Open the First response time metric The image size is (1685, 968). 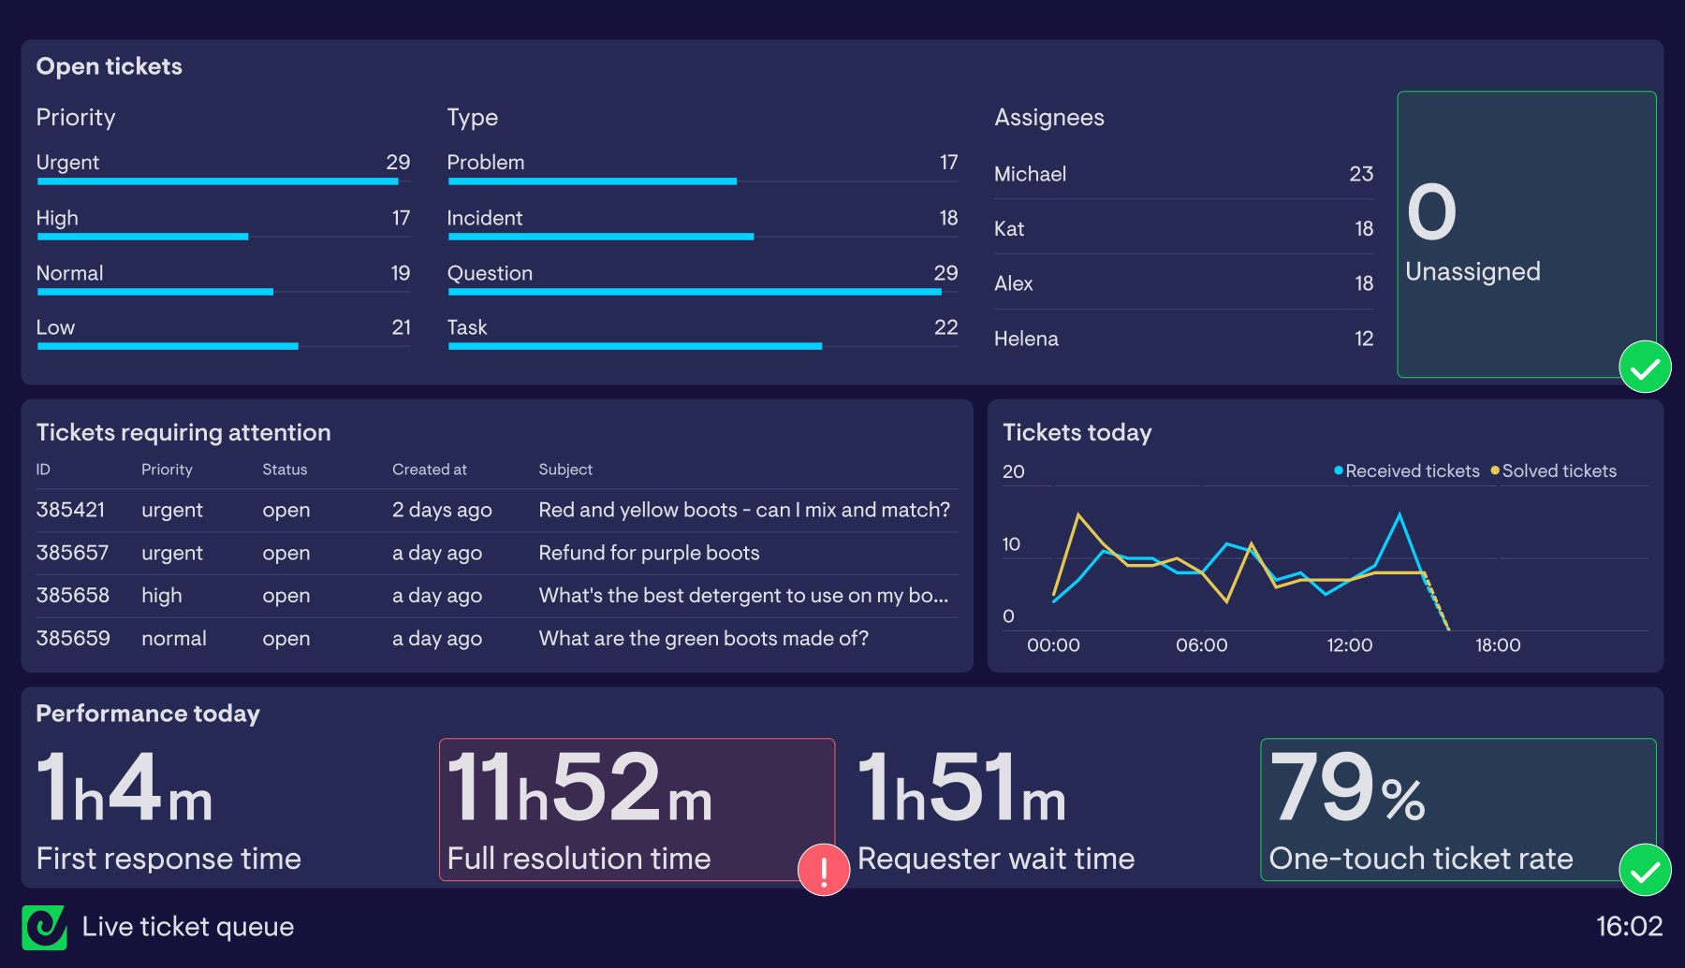[x=168, y=810]
